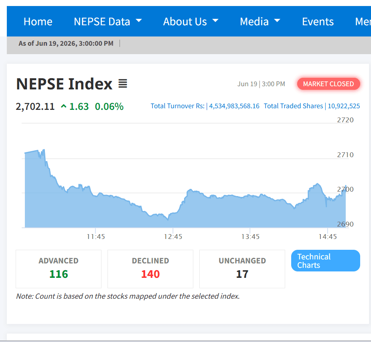This screenshot has height=342, width=371.
Task: Open the Home menu item
Action: click(38, 22)
